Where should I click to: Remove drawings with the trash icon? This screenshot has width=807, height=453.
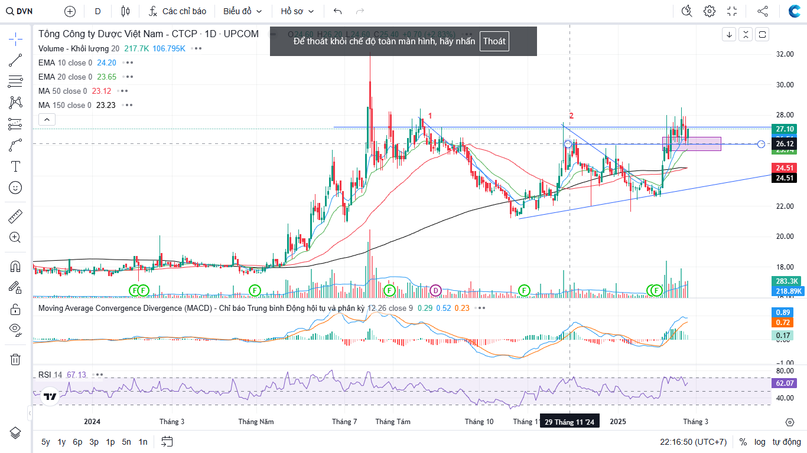coord(15,359)
